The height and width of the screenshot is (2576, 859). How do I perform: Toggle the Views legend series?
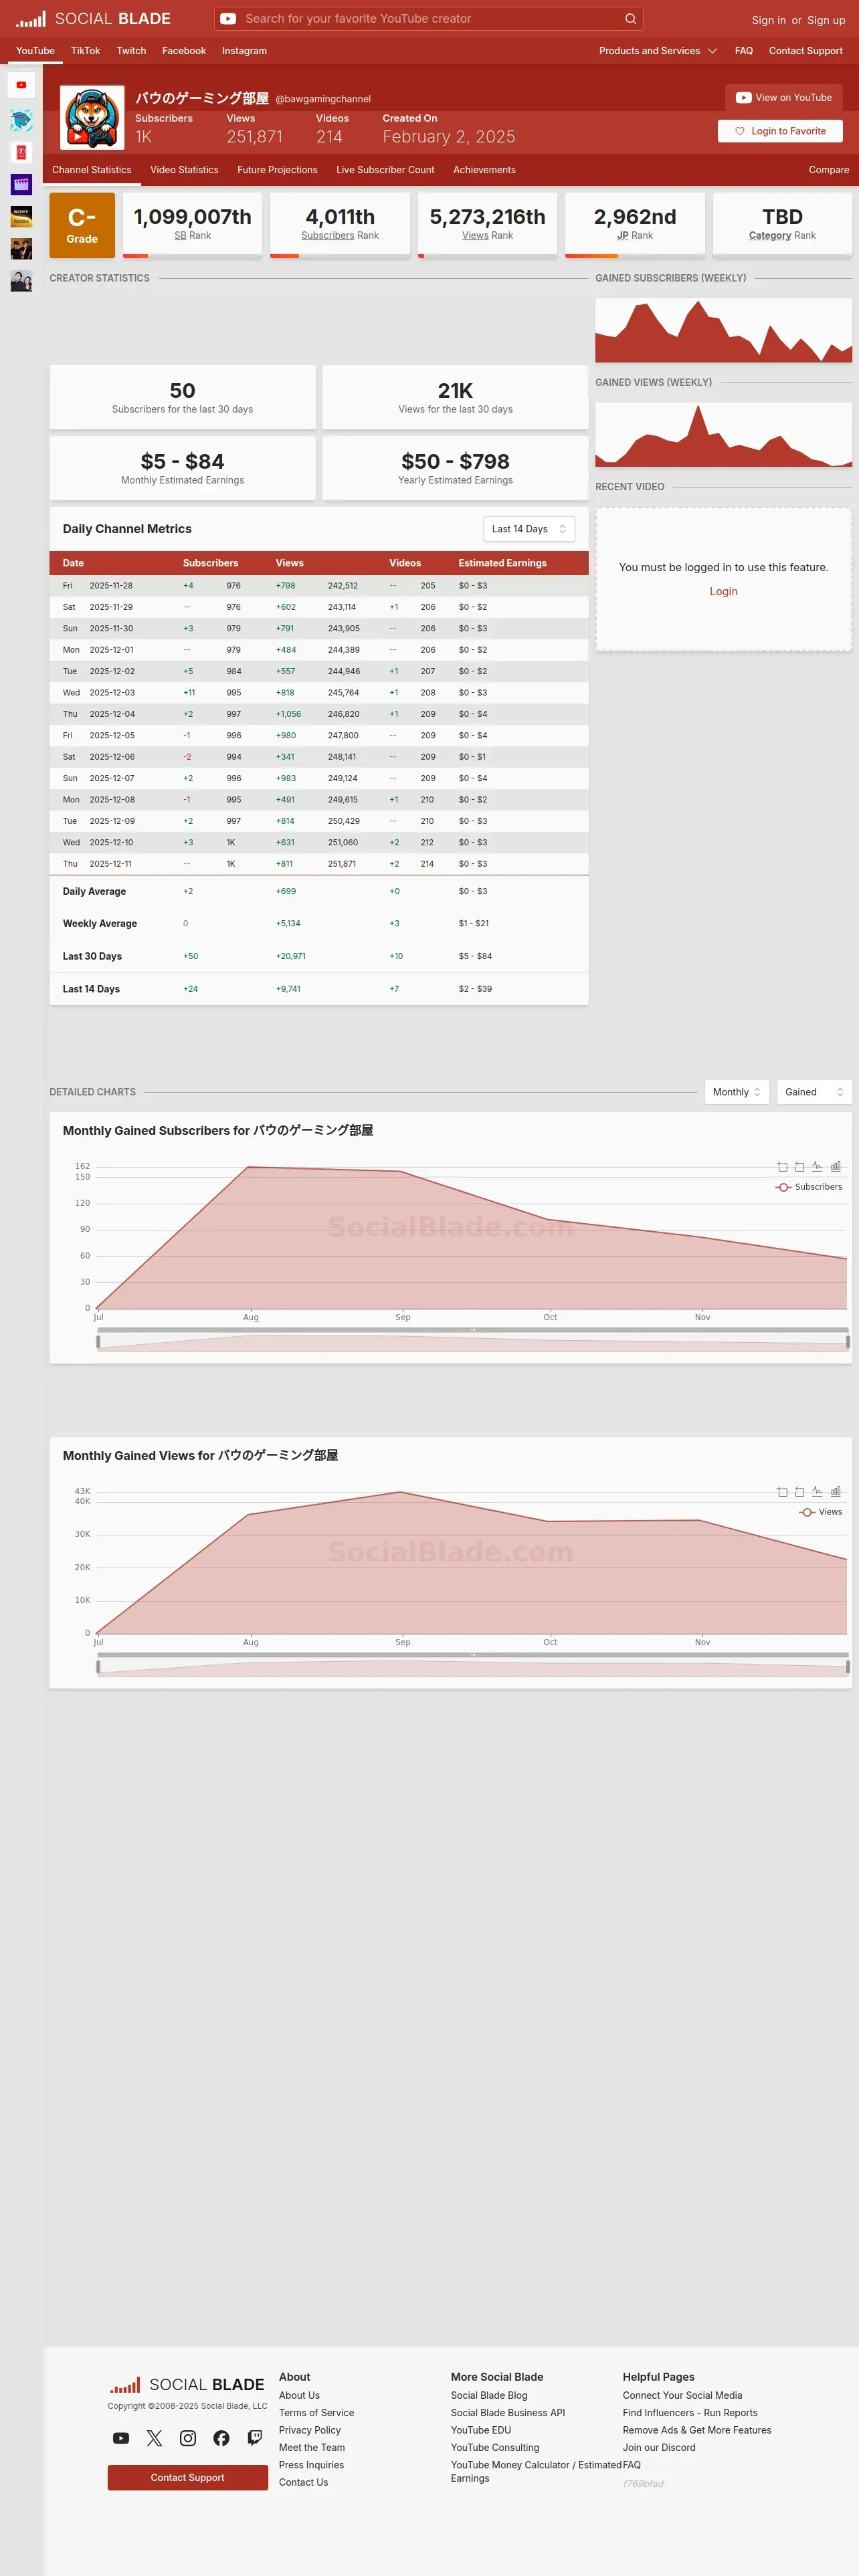[x=821, y=1512]
